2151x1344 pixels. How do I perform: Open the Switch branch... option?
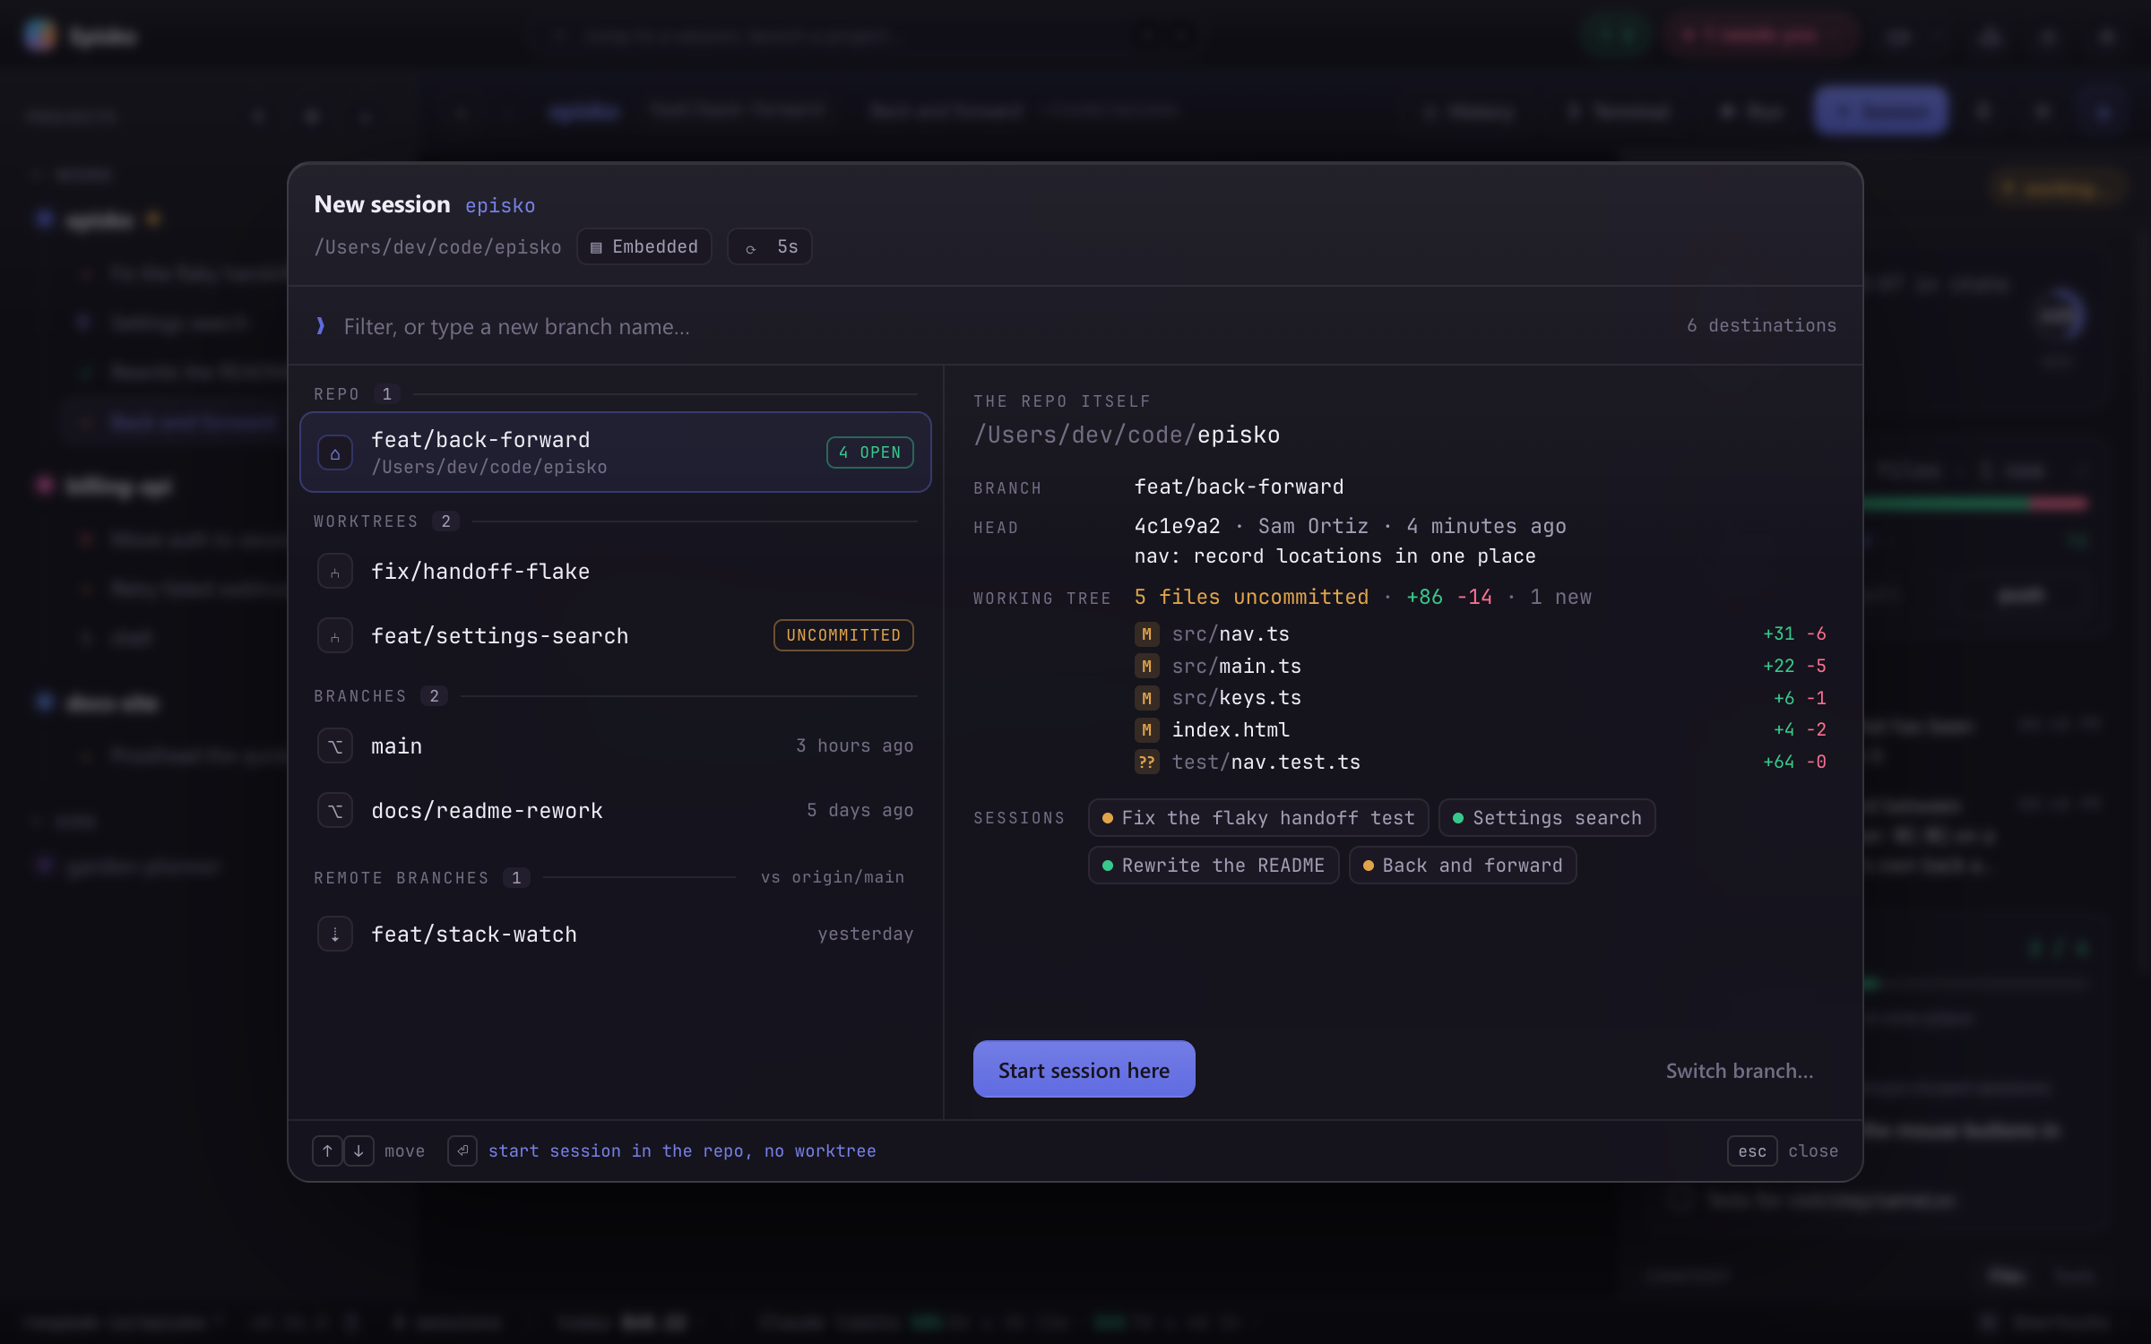1739,1071
